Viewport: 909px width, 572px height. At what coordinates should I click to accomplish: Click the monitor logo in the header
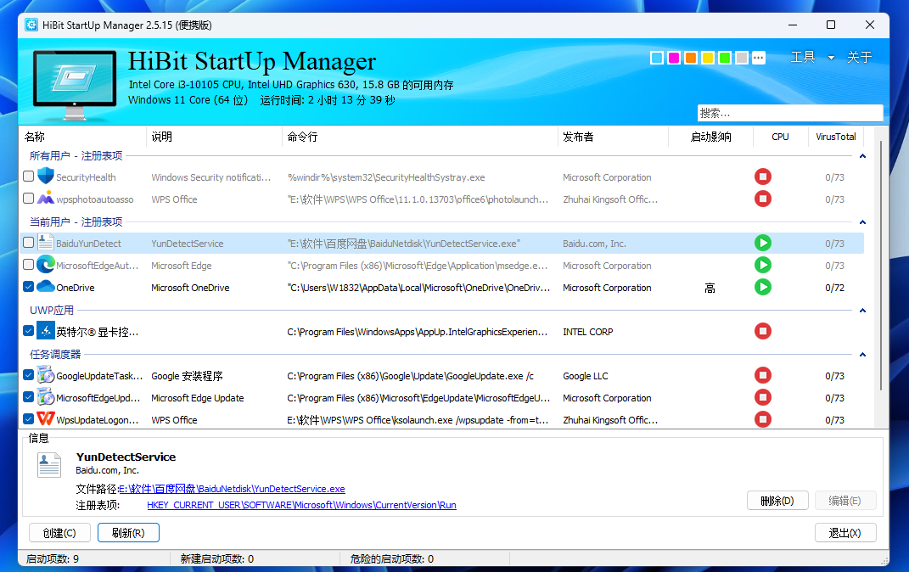tap(75, 85)
